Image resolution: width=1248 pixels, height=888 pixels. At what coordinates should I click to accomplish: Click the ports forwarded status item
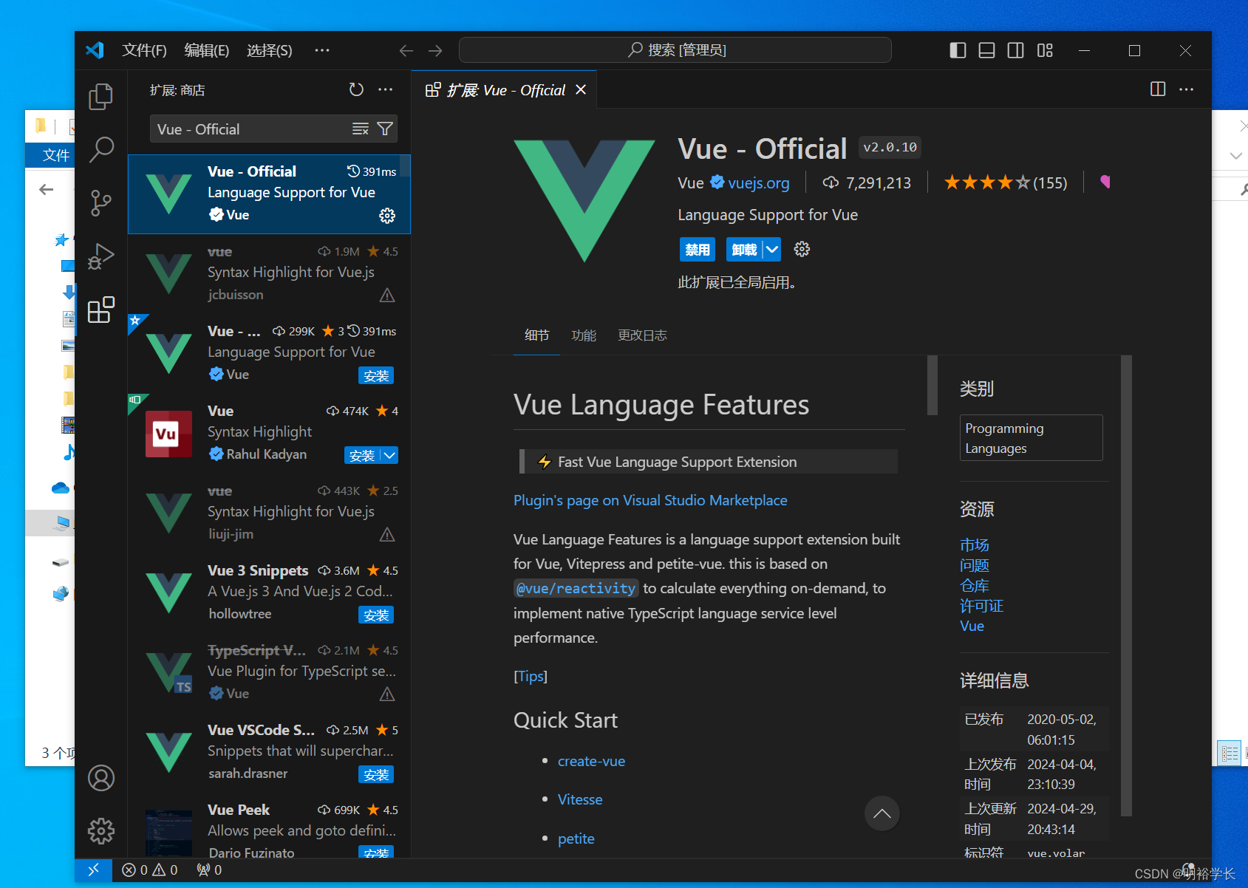tap(209, 870)
